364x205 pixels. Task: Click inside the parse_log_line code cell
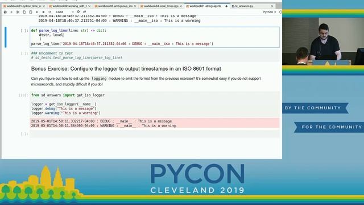[155, 37]
